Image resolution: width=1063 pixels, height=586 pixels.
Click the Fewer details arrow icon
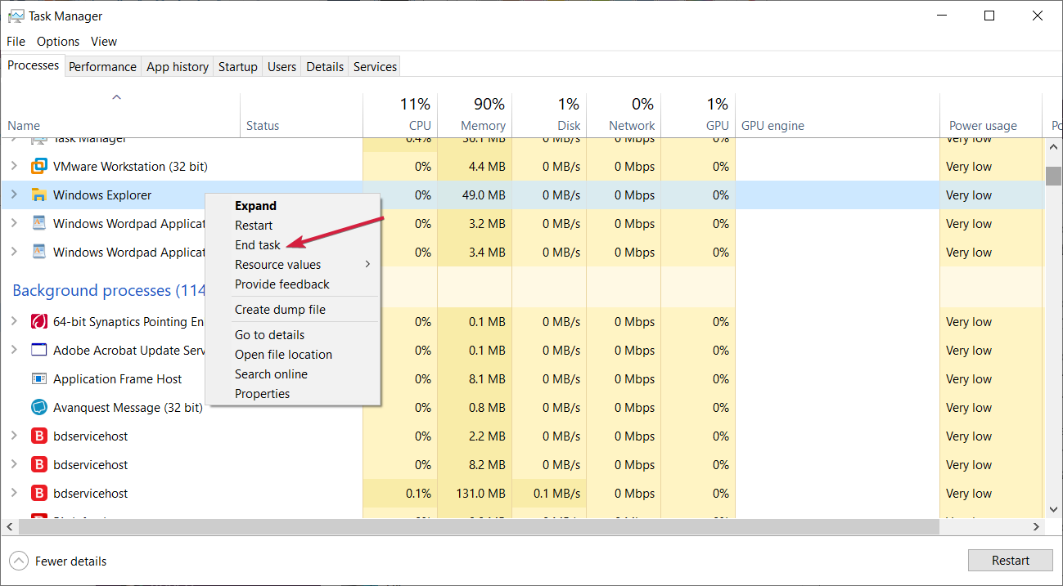18,561
